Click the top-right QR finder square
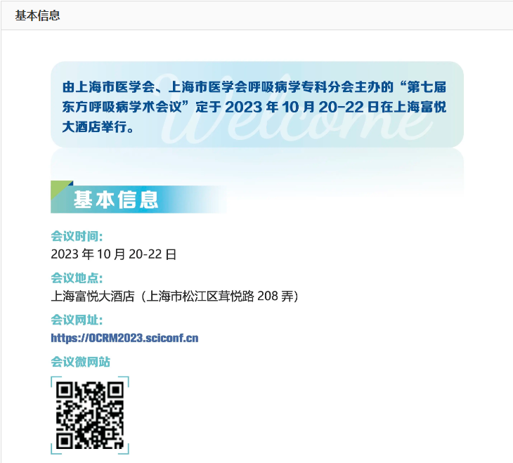 (x=115, y=390)
